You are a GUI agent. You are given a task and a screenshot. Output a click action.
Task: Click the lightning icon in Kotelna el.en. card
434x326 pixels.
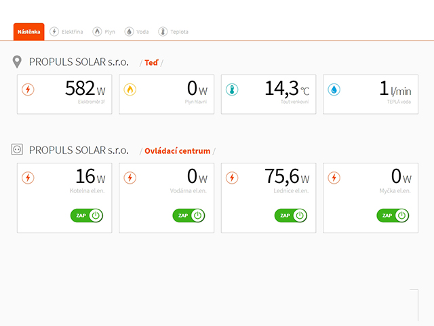(28, 178)
